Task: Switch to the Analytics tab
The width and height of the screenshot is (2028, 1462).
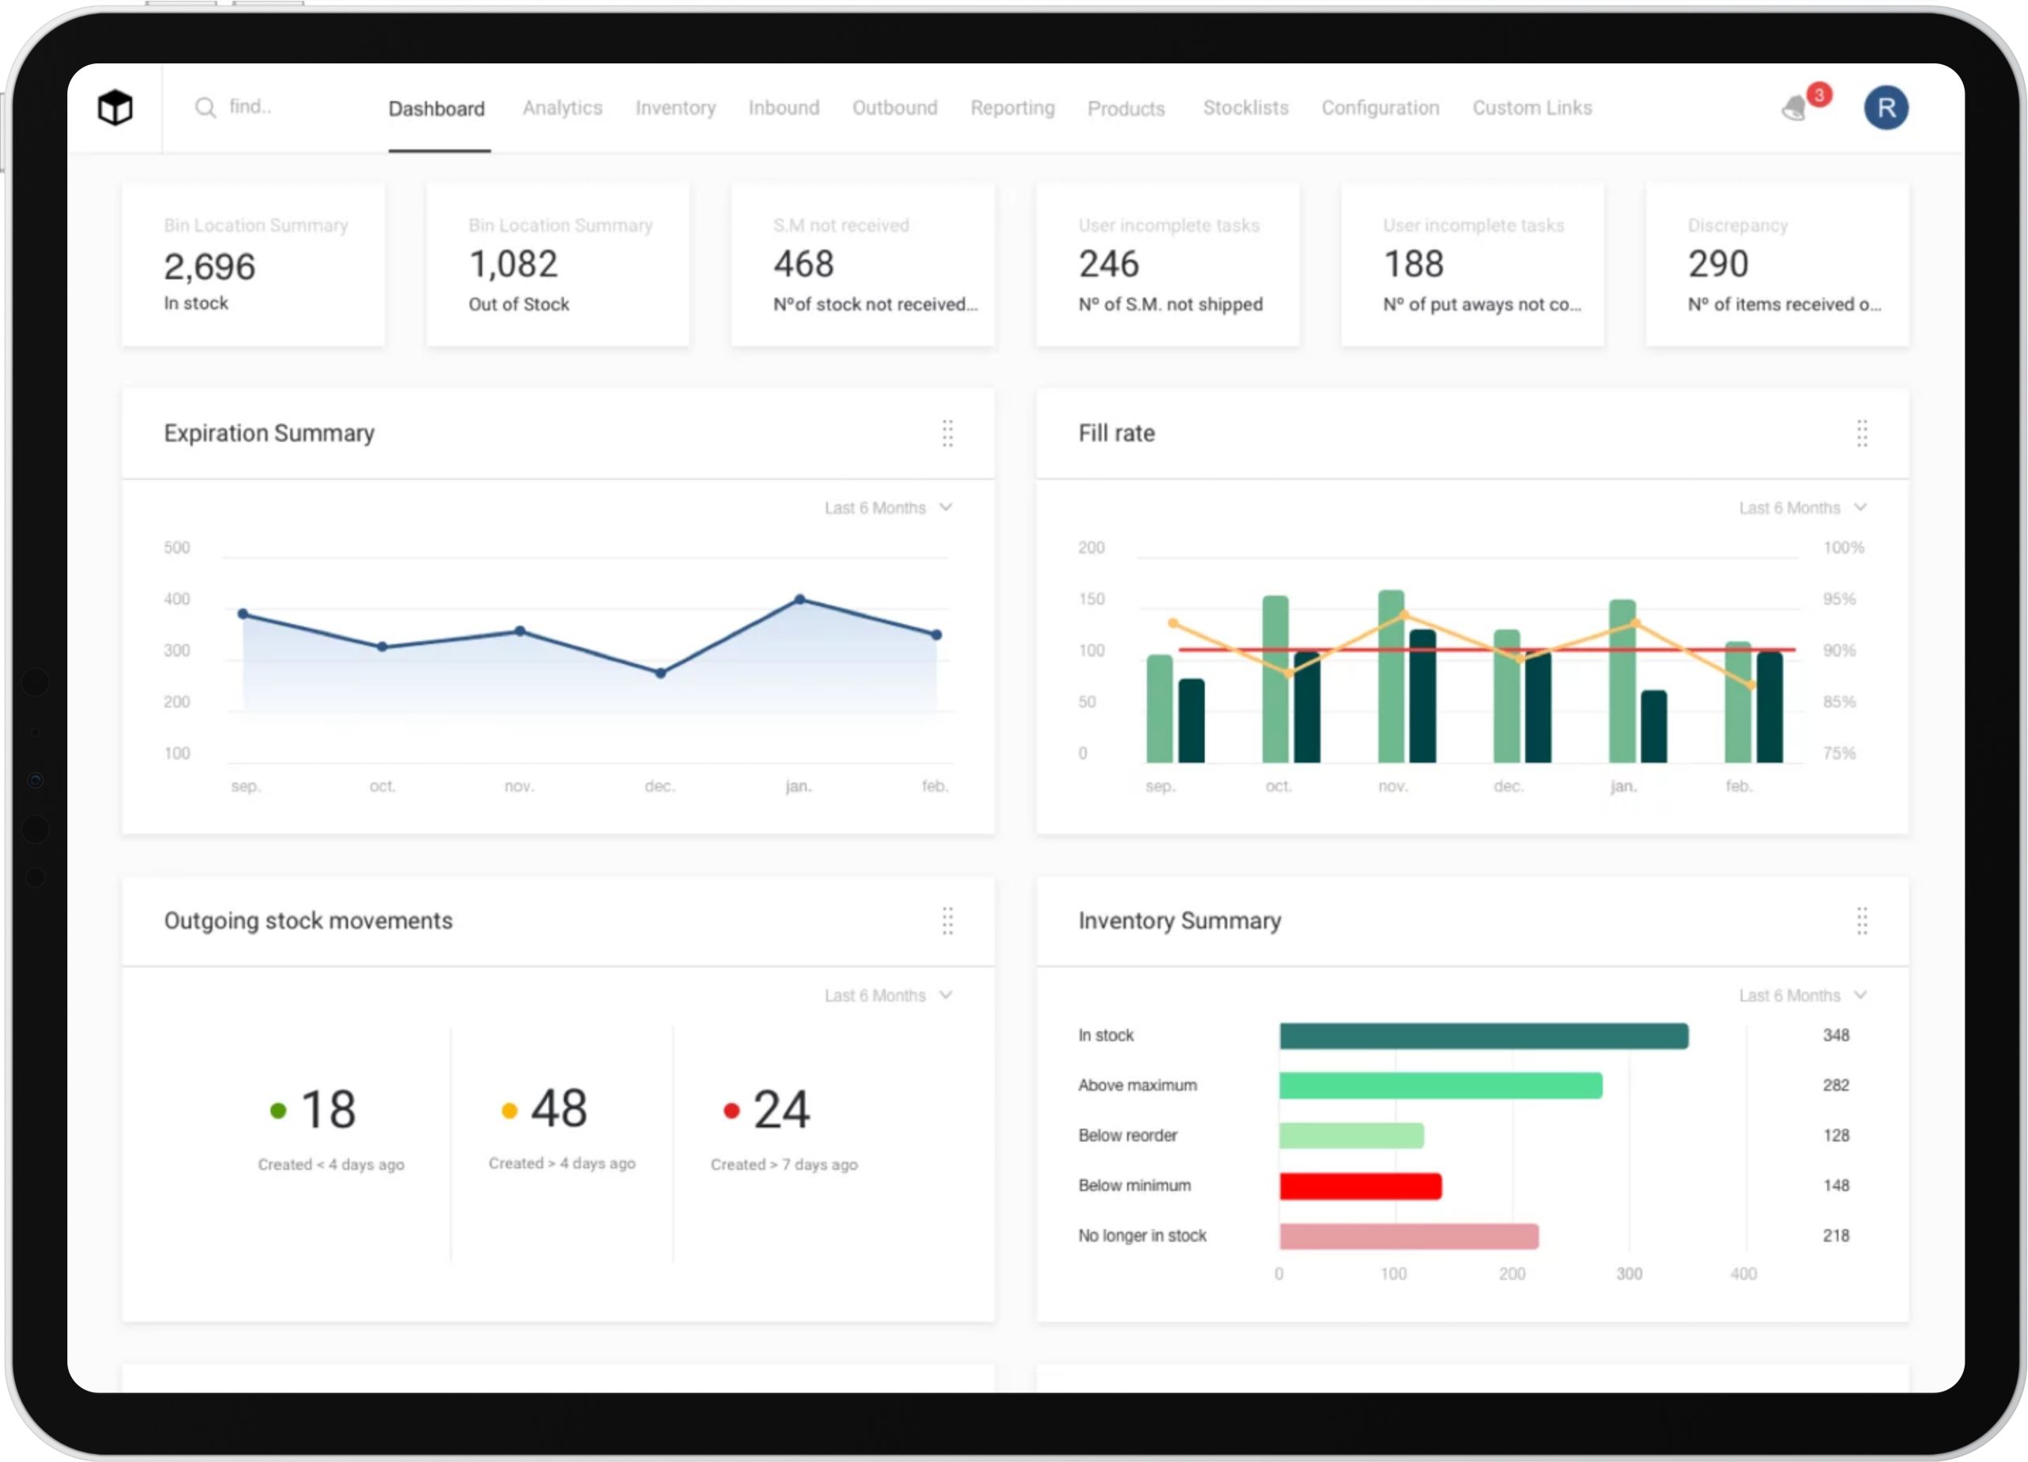Action: tap(562, 109)
